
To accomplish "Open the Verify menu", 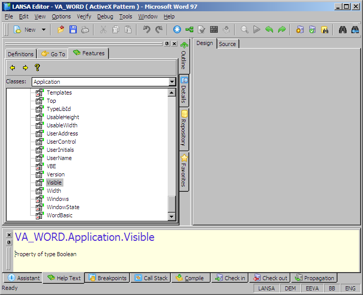I will pos(84,16).
